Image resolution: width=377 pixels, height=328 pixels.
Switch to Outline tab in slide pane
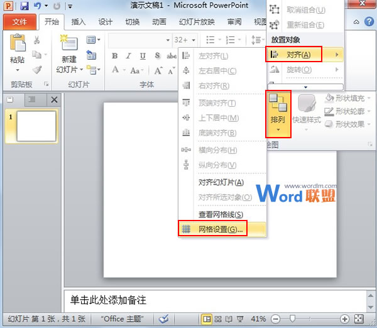[x=32, y=99]
